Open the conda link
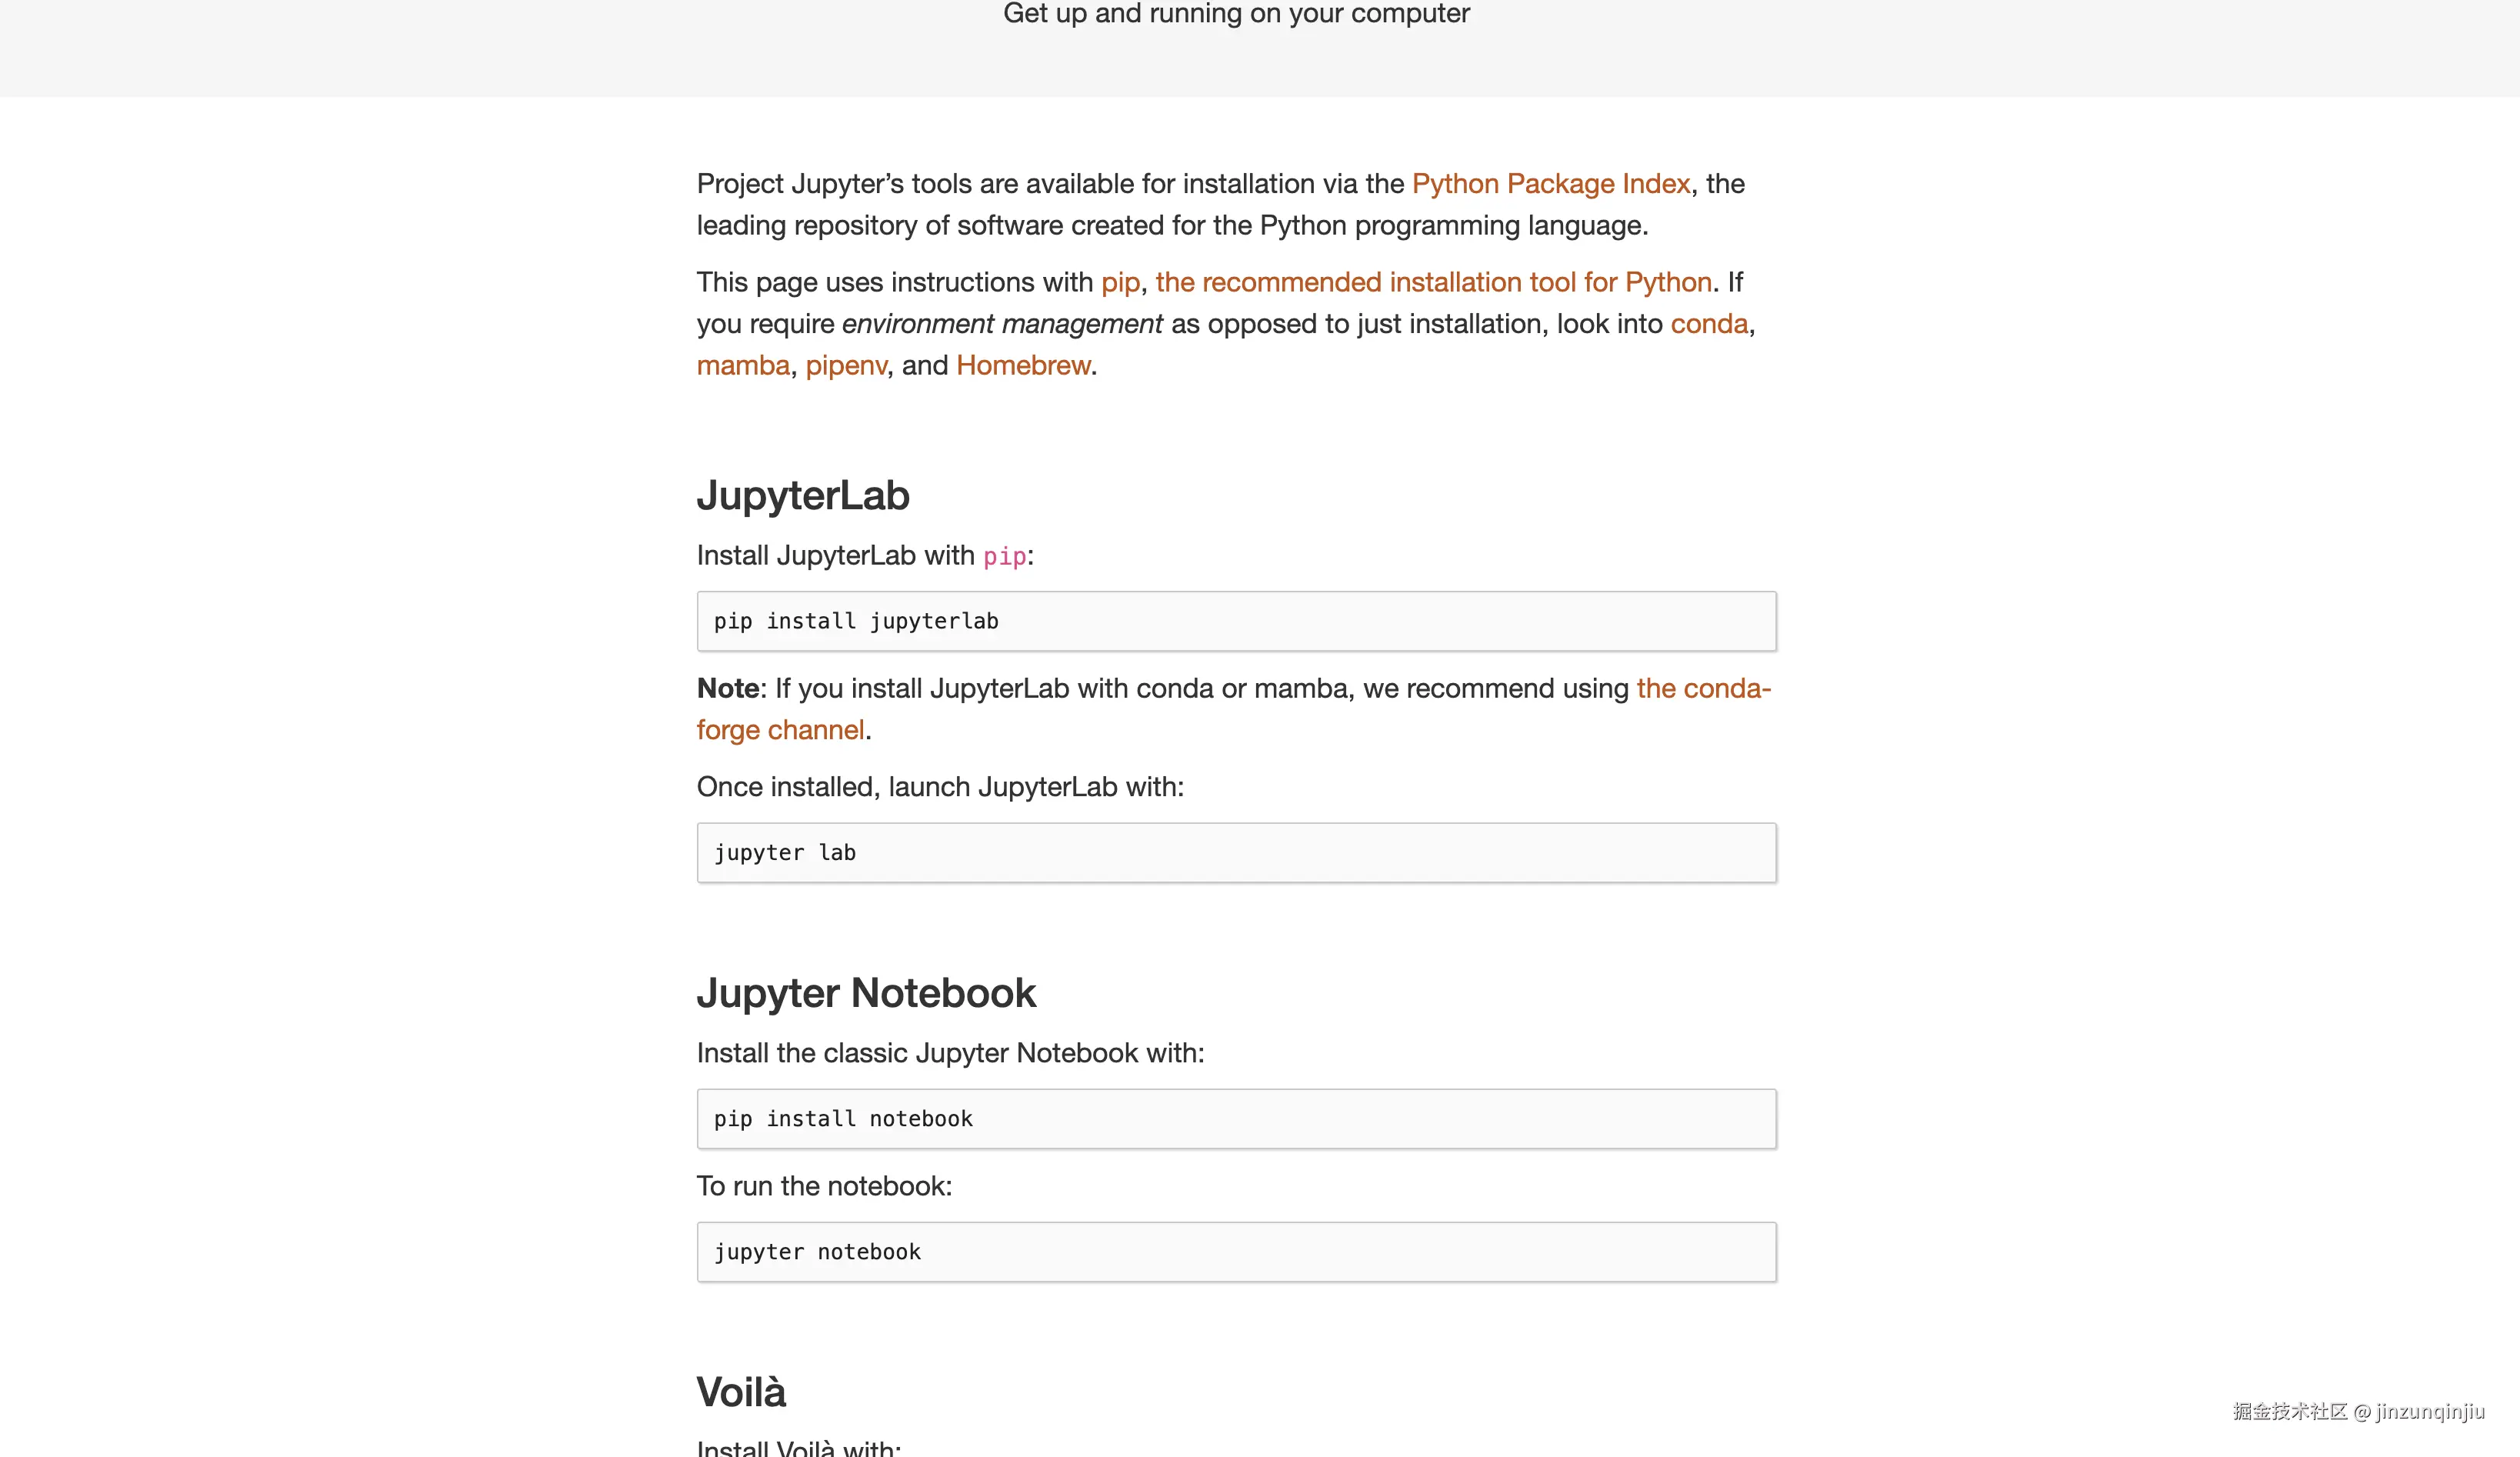 pyautogui.click(x=1709, y=324)
